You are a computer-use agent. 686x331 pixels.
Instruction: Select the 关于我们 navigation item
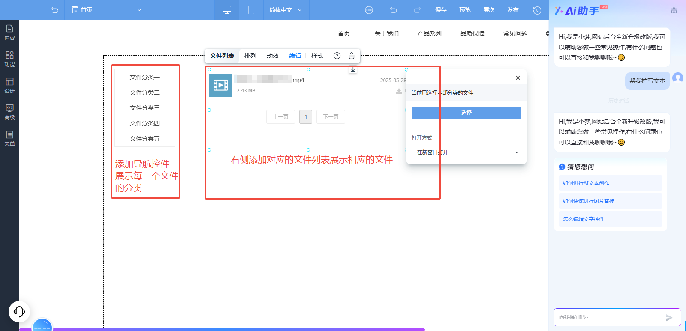point(387,33)
